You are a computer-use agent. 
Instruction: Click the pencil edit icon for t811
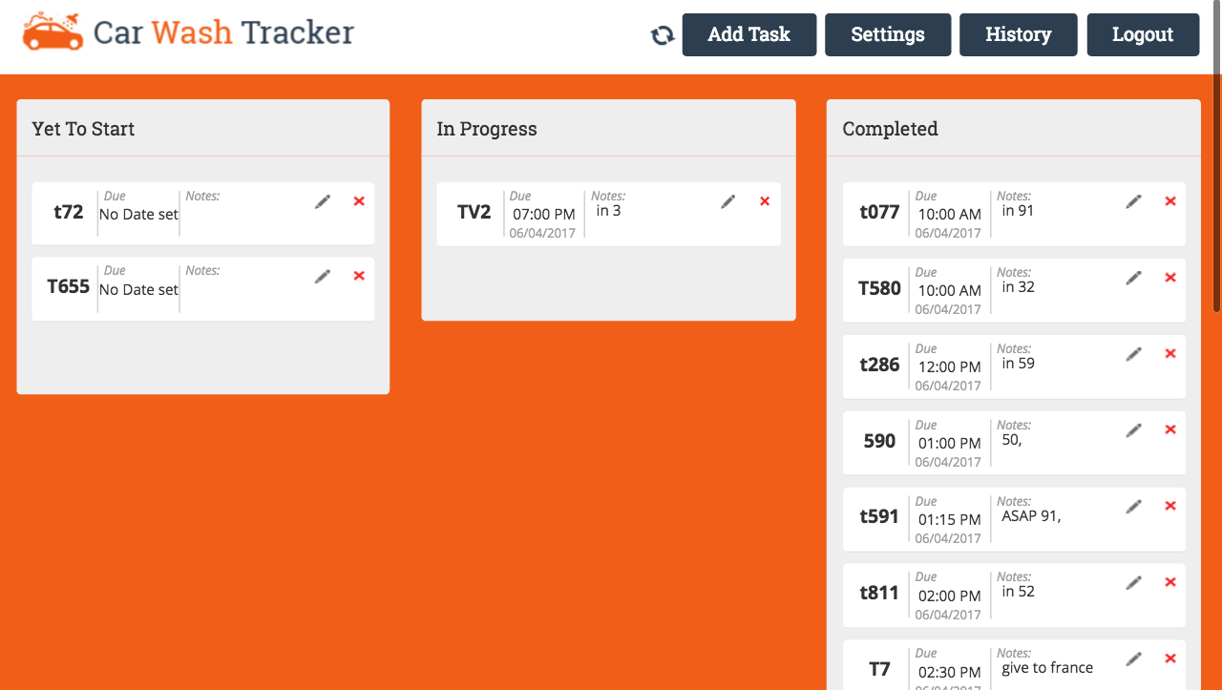[x=1133, y=581]
